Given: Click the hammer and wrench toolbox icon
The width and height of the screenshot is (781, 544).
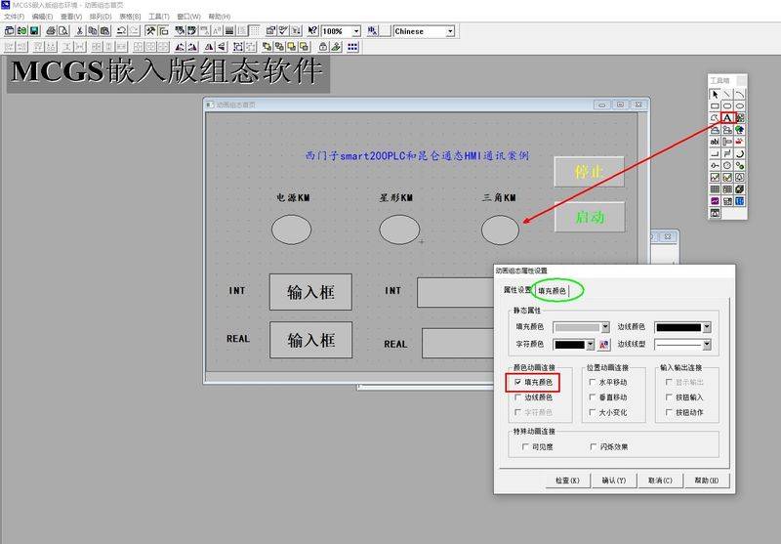Looking at the screenshot, I should [150, 31].
